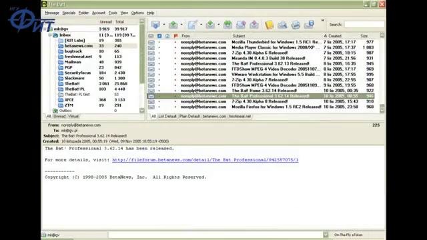Collapse the Inbox tree node
The height and width of the screenshot is (240, 427).
tap(50, 35)
